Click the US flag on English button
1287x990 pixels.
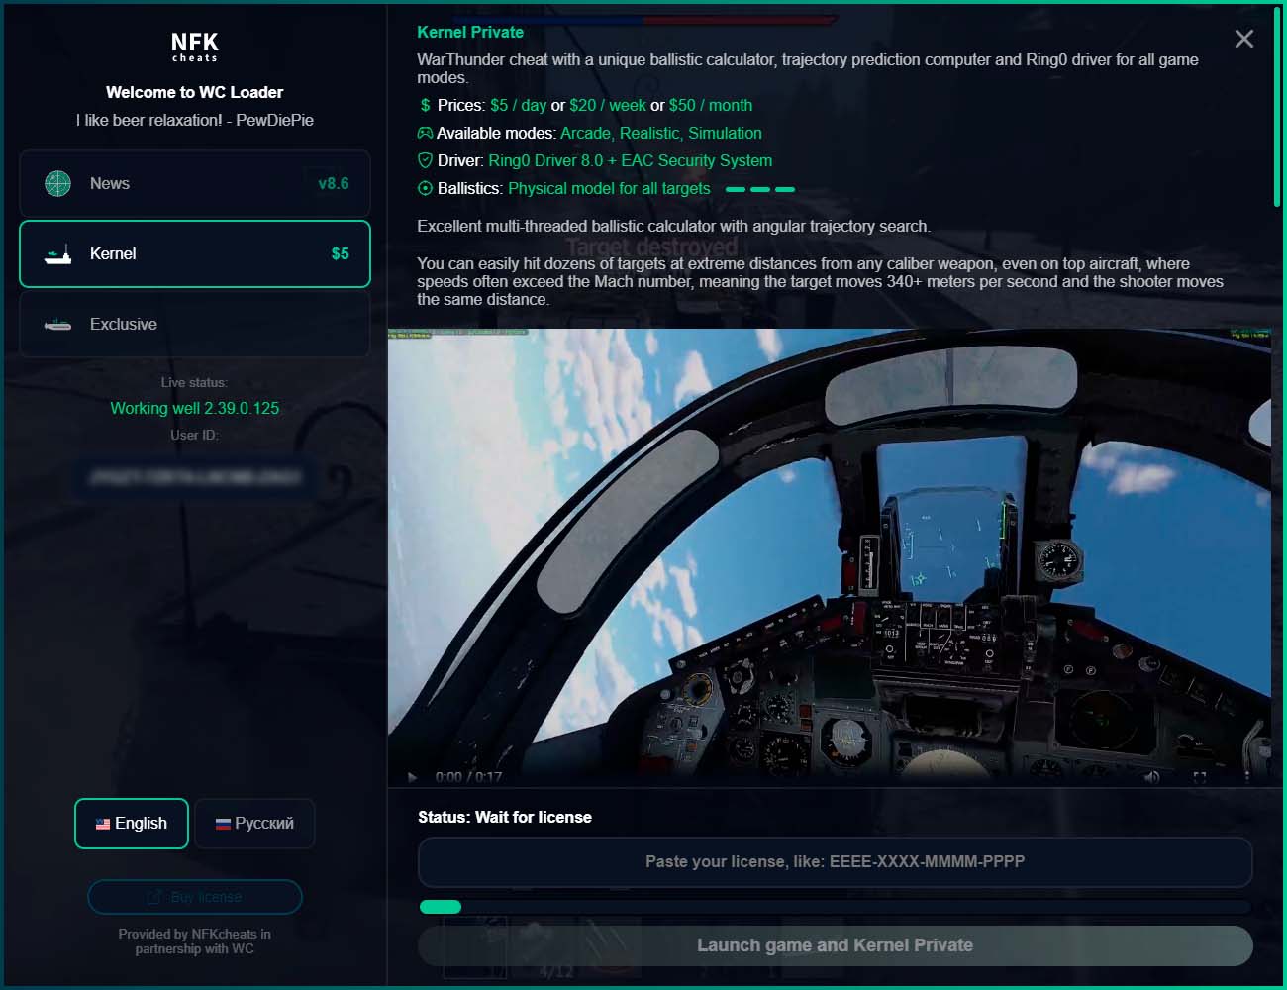click(x=103, y=824)
